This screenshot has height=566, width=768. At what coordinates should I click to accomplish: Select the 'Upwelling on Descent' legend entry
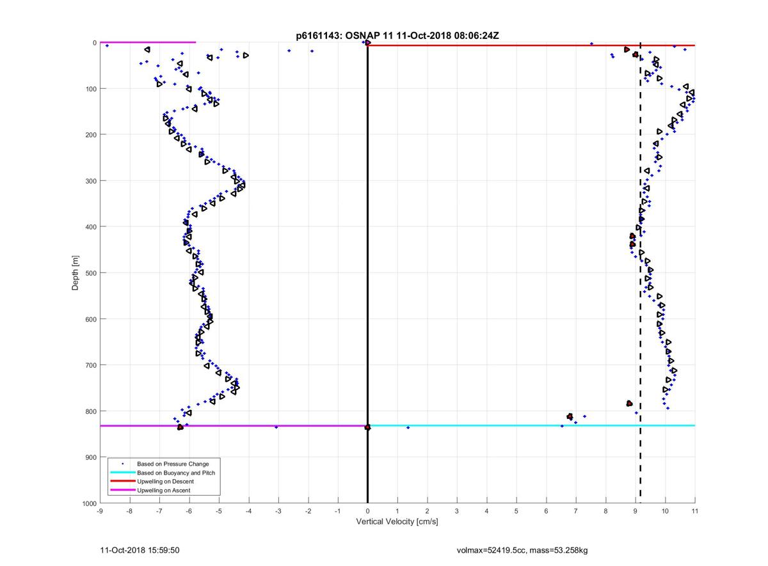click(x=166, y=481)
